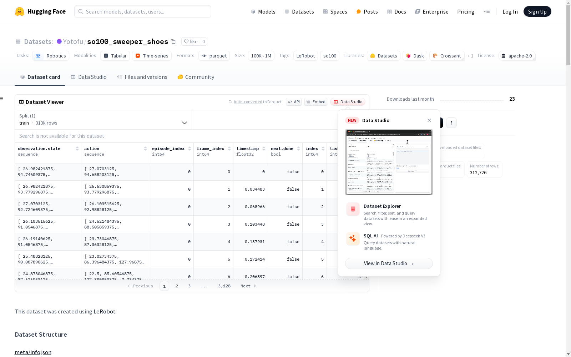This screenshot has height=357, width=571.
Task: Select the Tabular modality tag
Action: pyautogui.click(x=115, y=56)
